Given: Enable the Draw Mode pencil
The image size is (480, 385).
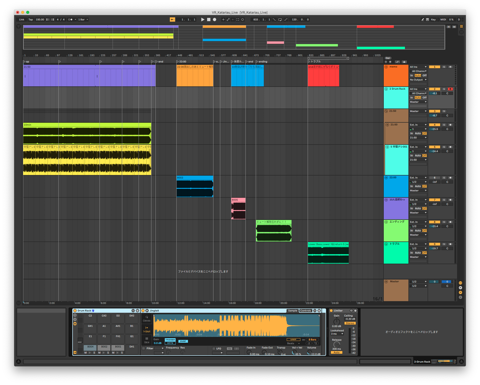Looking at the screenshot, I should click(x=423, y=20).
